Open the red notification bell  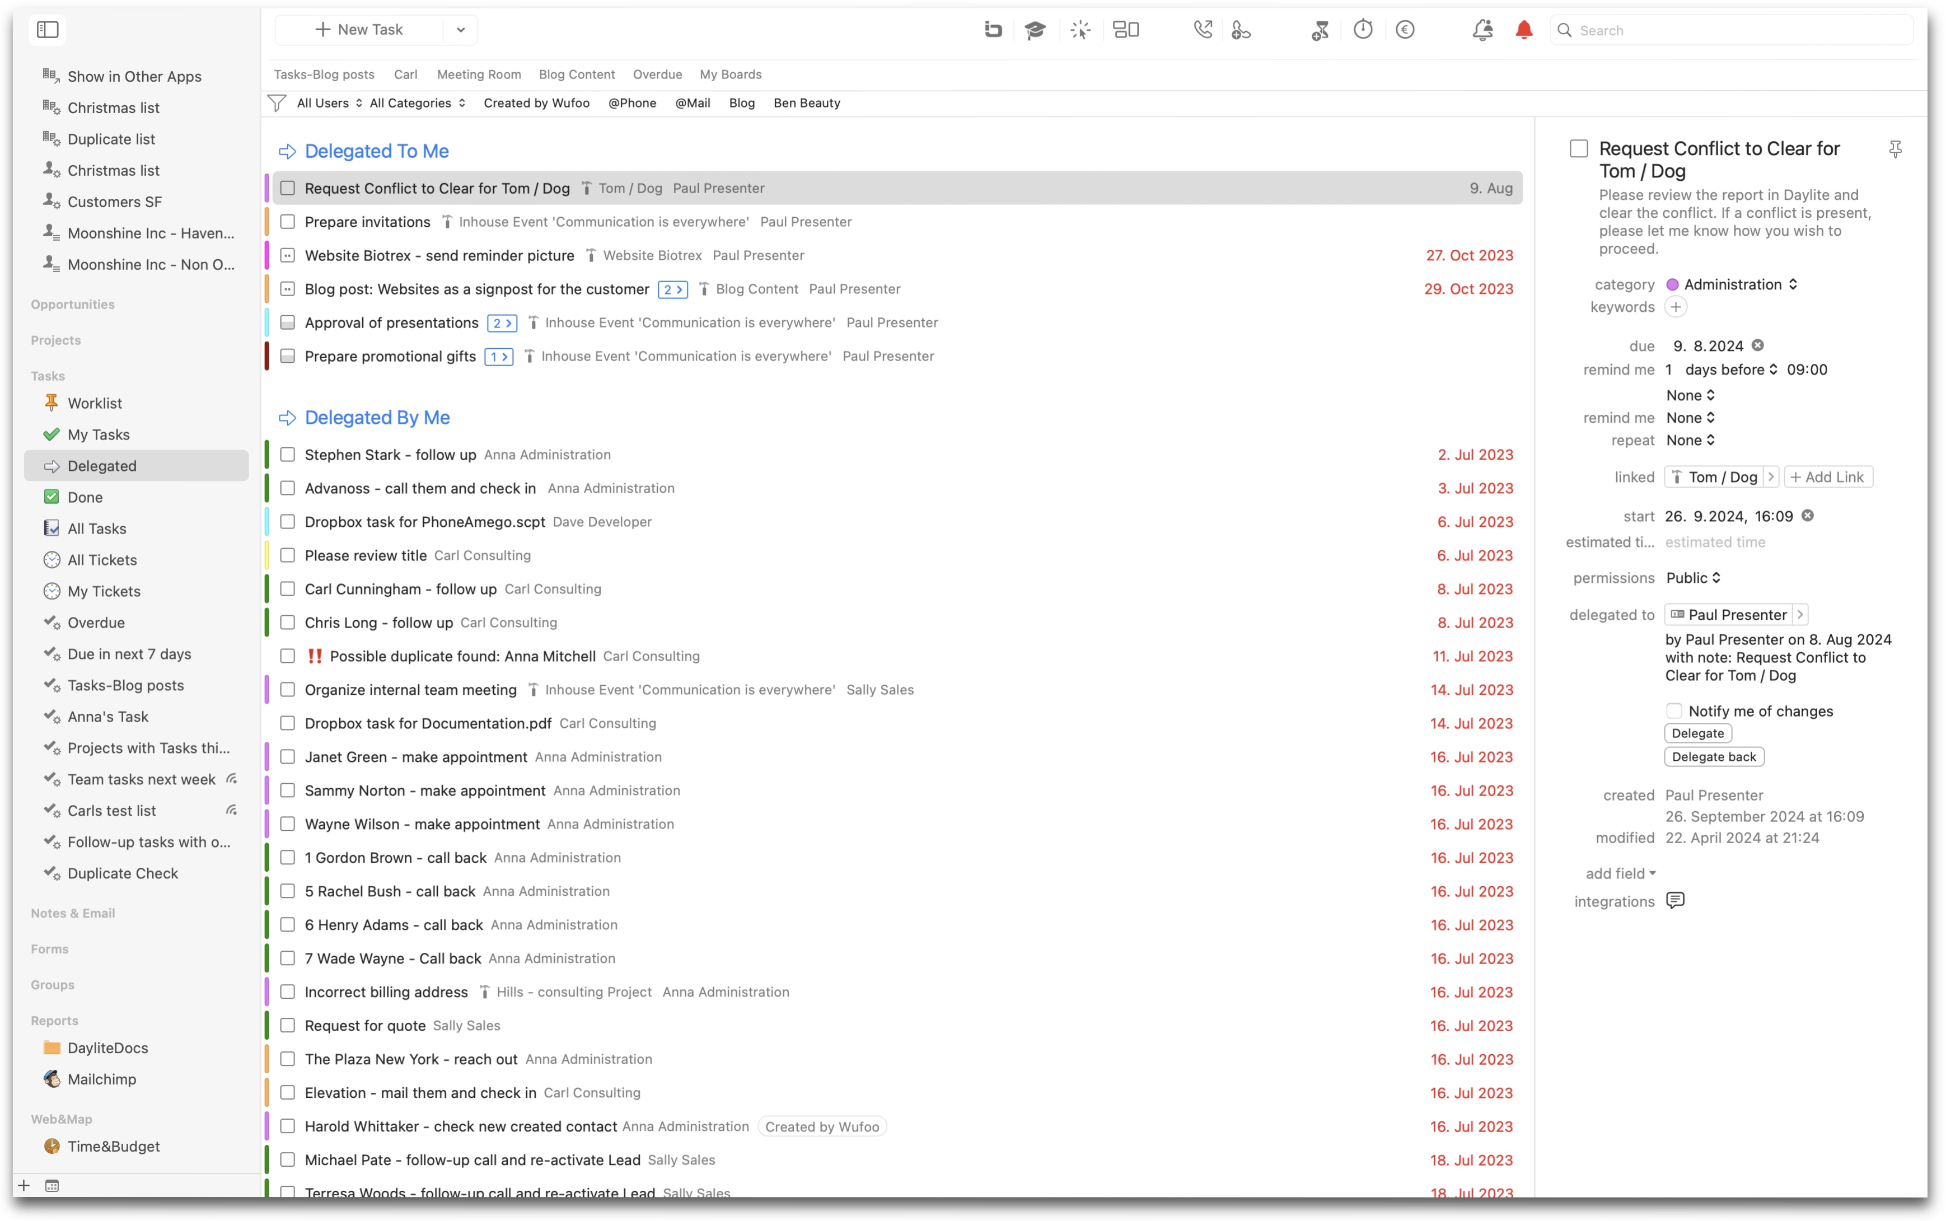(1524, 30)
